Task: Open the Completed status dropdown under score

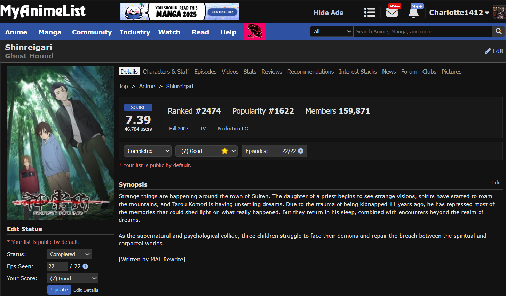Action: (148, 151)
